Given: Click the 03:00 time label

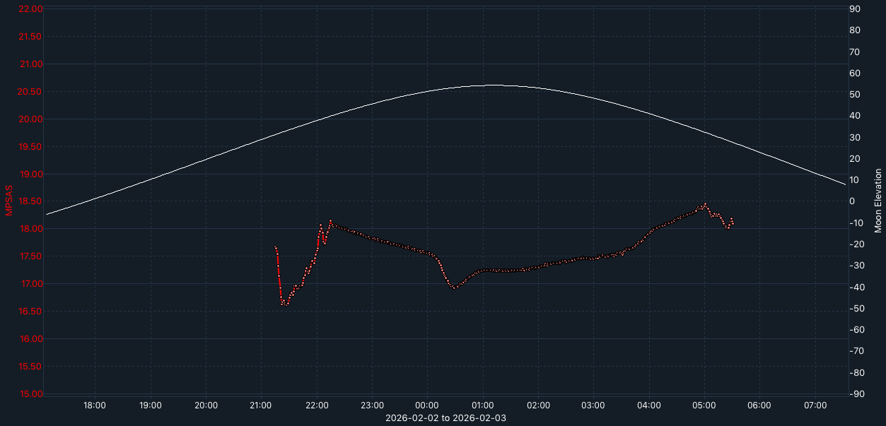Looking at the screenshot, I should (593, 405).
